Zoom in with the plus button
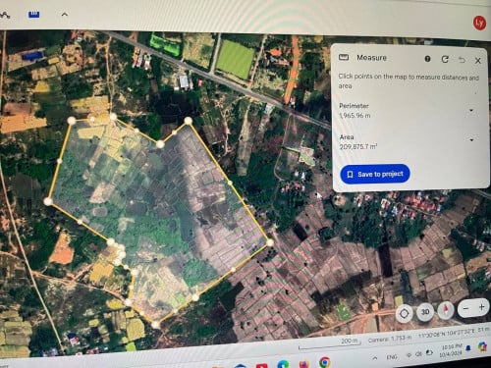This screenshot has width=491, height=368. pyautogui.click(x=481, y=307)
